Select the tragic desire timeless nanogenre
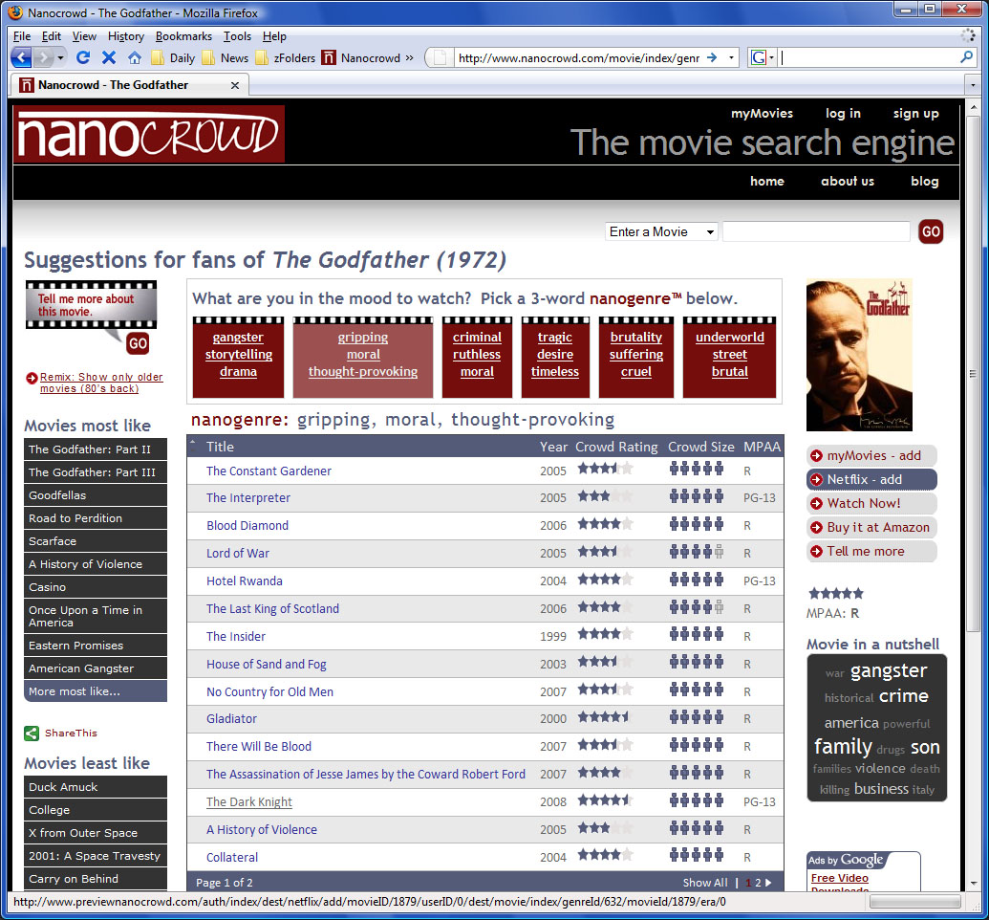The width and height of the screenshot is (989, 920). point(555,358)
